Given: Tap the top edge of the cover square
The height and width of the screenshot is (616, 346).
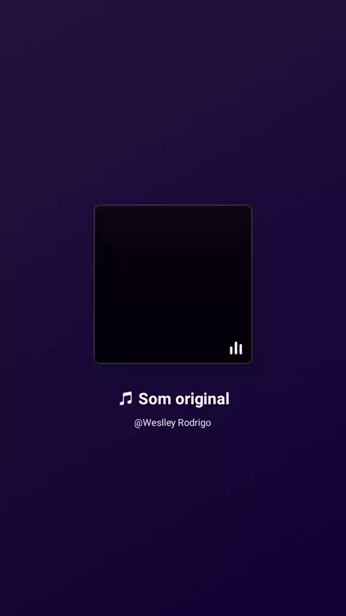Looking at the screenshot, I should click(x=173, y=206).
